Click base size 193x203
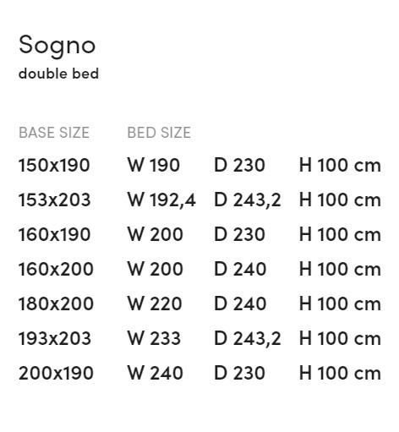Screen dimensions: 399x432 [55, 338]
